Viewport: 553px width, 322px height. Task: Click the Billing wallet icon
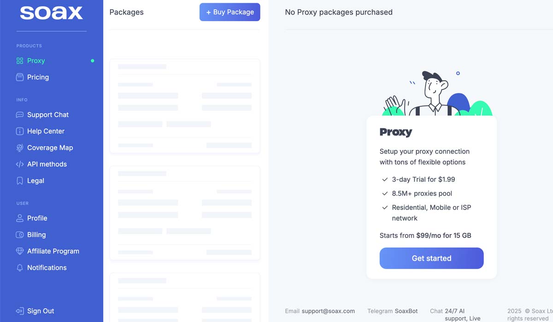click(x=20, y=235)
